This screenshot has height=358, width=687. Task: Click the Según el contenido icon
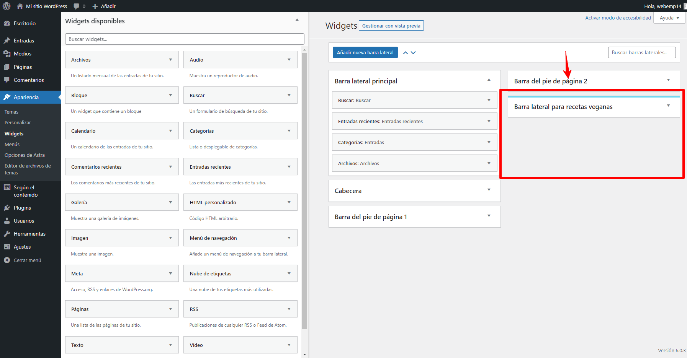pyautogui.click(x=7, y=187)
